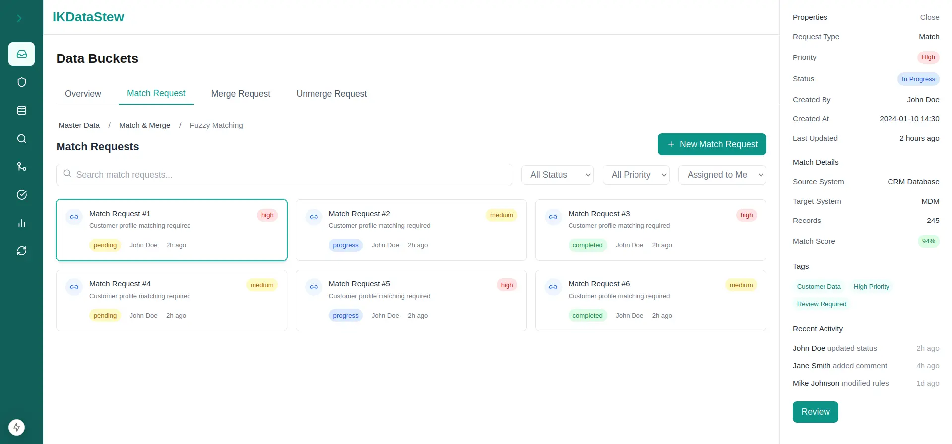Expand the sidebar with the chevron arrow

coord(19,18)
